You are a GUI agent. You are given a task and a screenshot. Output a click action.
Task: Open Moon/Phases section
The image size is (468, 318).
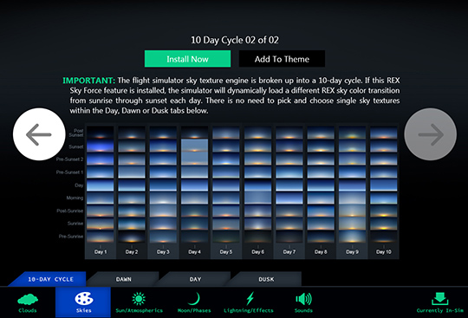[x=194, y=302]
